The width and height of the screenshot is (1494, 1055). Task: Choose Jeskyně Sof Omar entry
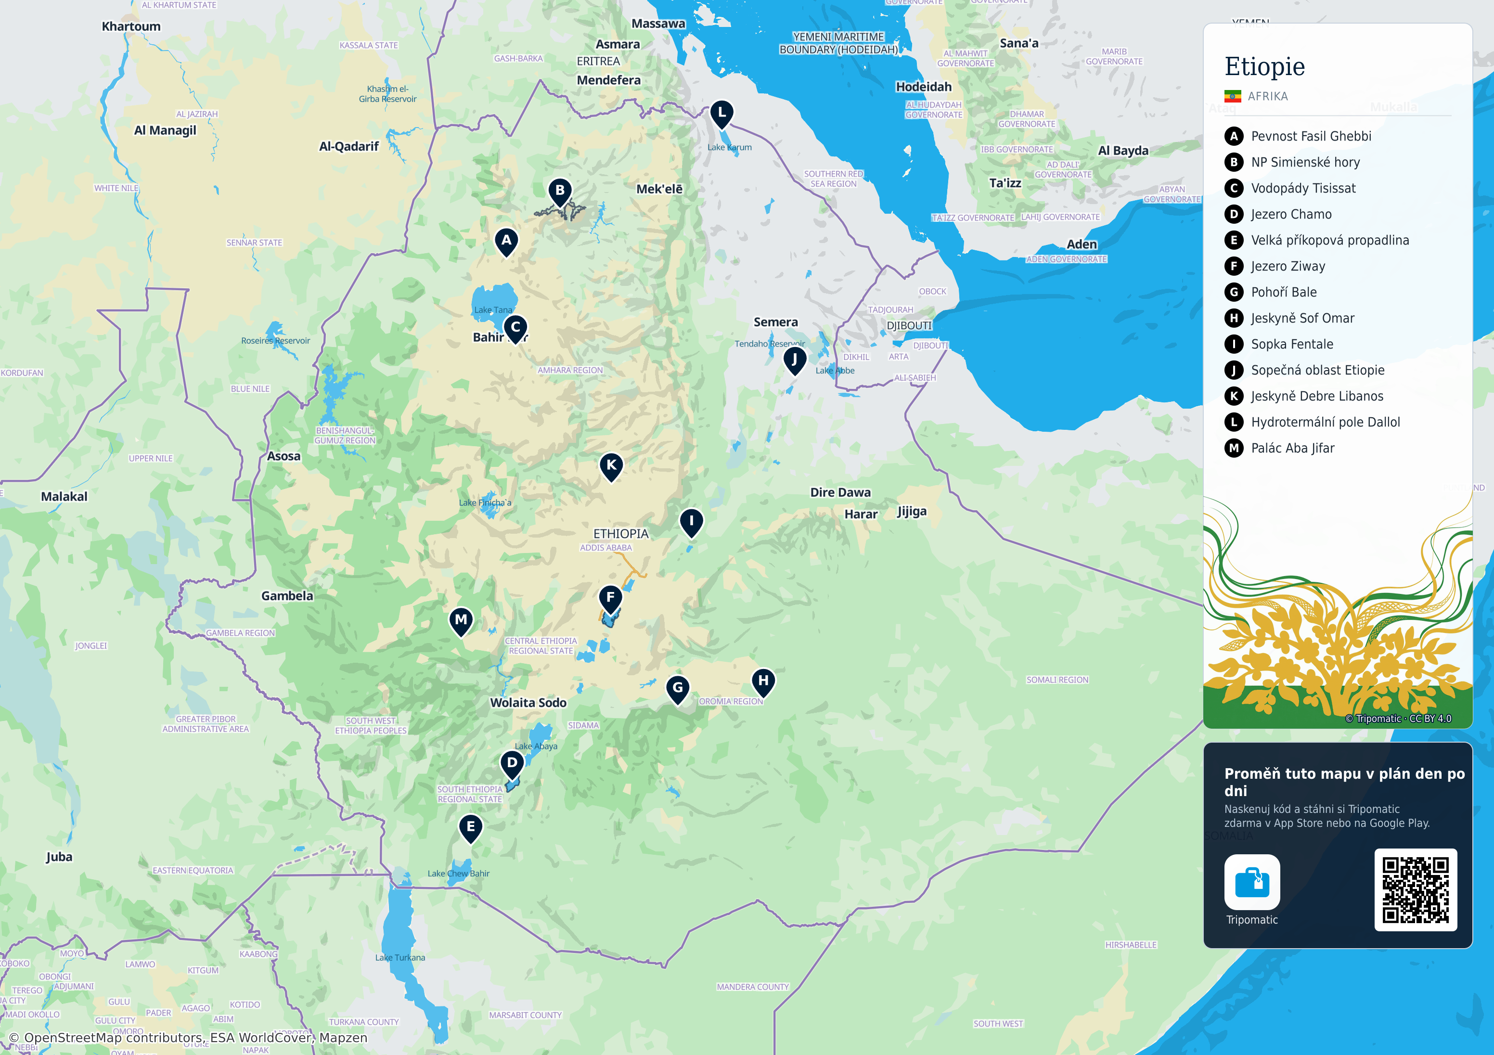pos(1303,318)
